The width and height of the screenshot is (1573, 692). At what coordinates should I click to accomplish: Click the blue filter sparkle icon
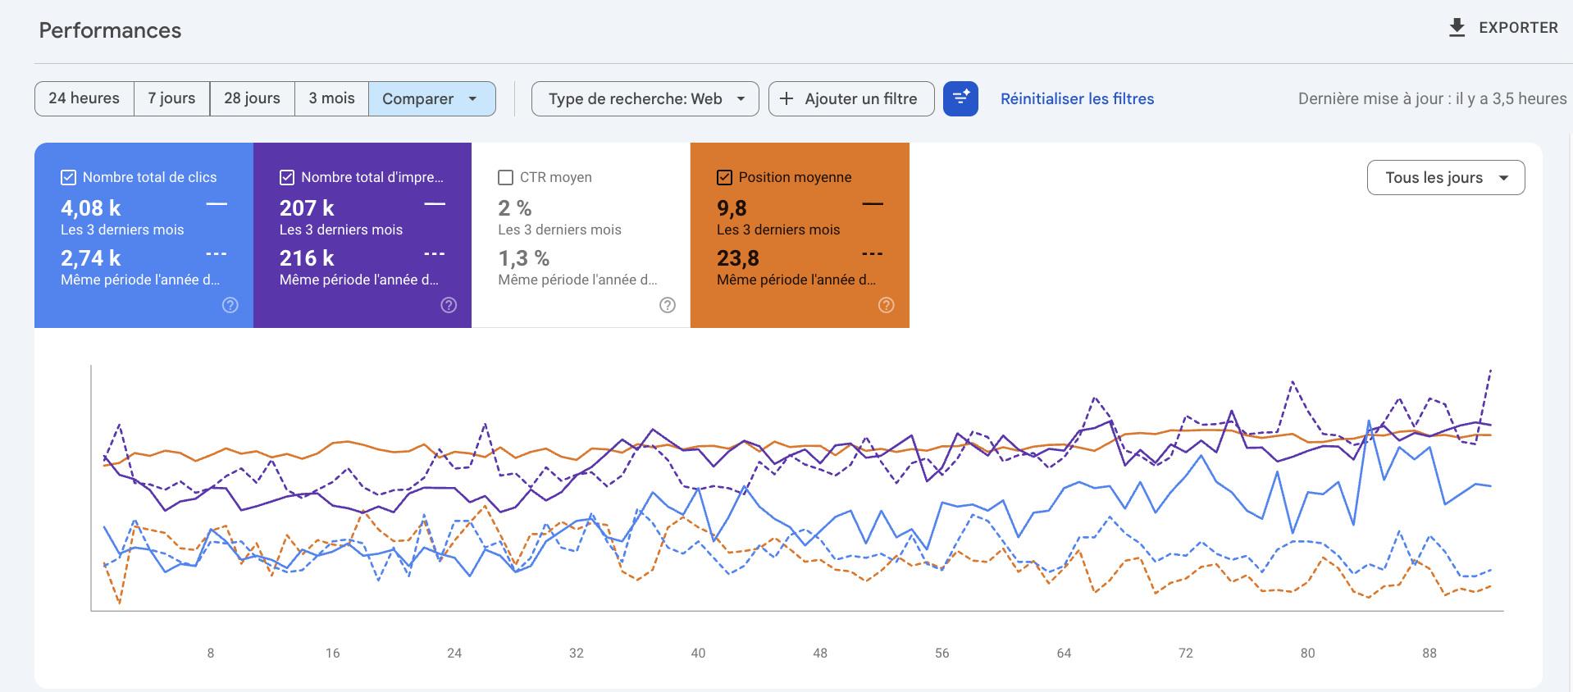point(960,98)
